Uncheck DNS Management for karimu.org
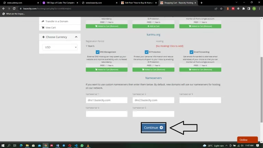 click(x=98, y=52)
